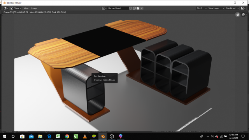Open the clock showing 10:45 AM
Screen dimensions: 249x140
click(233, 136)
